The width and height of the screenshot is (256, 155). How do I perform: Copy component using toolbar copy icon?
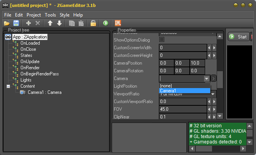[72, 23]
